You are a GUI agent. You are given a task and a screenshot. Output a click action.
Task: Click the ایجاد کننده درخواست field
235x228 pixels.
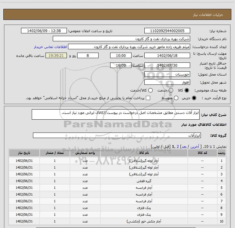pyautogui.click(x=129, y=47)
